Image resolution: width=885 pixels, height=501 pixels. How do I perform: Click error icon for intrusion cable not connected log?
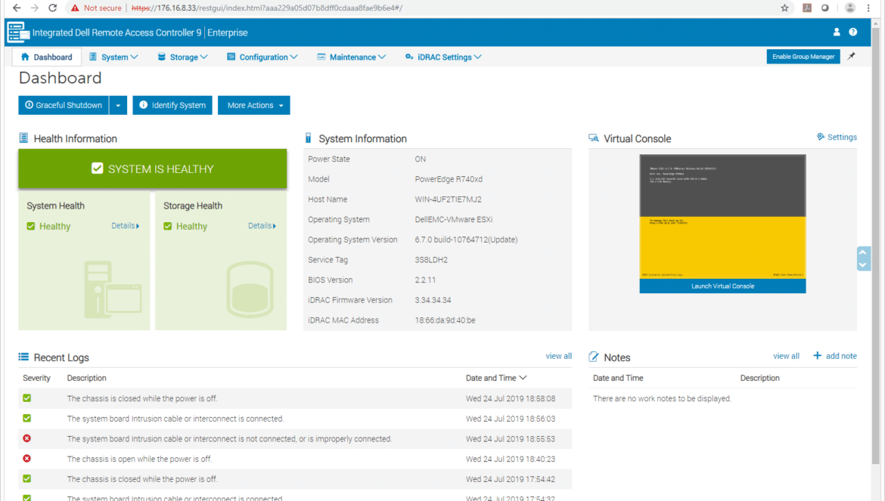[x=26, y=438]
